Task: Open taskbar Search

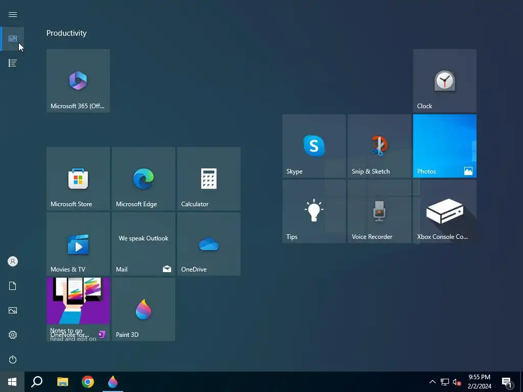Action: 37,382
